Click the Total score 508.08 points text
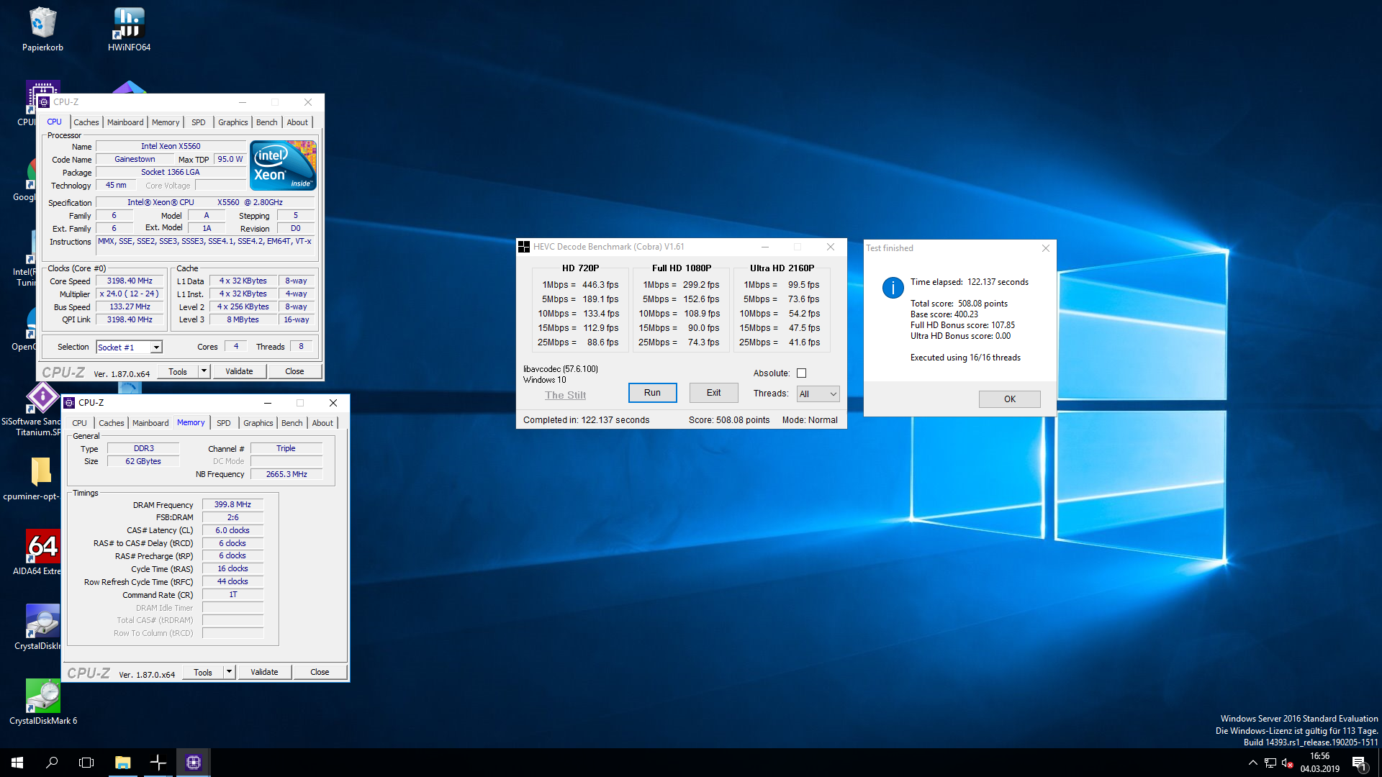The width and height of the screenshot is (1382, 777). [x=959, y=304]
